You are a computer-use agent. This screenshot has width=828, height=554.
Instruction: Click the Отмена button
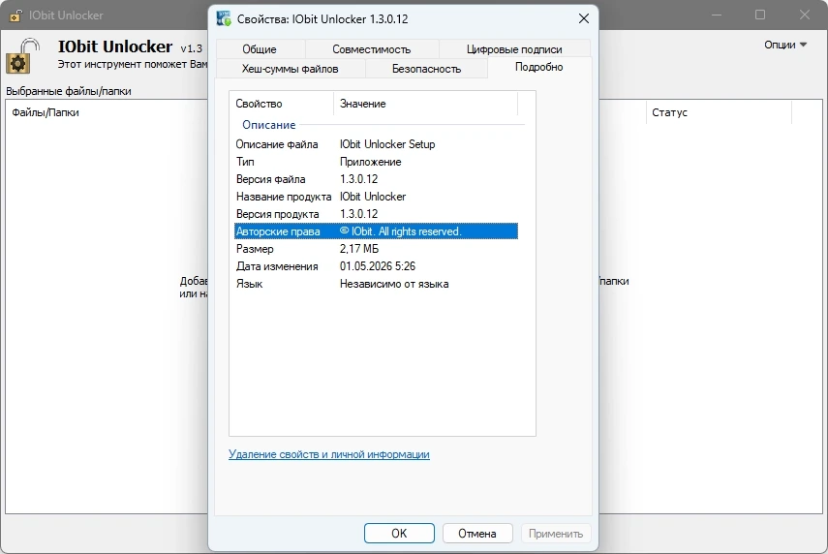[x=477, y=534]
